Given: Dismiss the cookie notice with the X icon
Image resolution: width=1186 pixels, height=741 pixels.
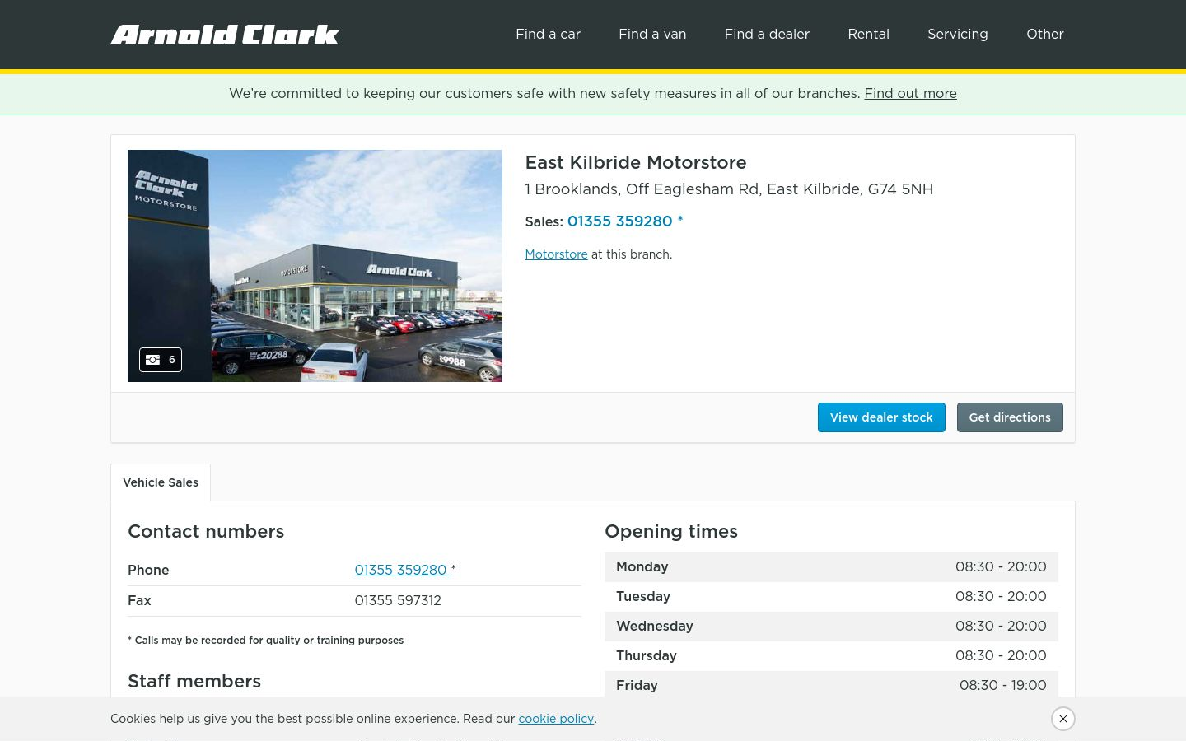Looking at the screenshot, I should coord(1063,719).
